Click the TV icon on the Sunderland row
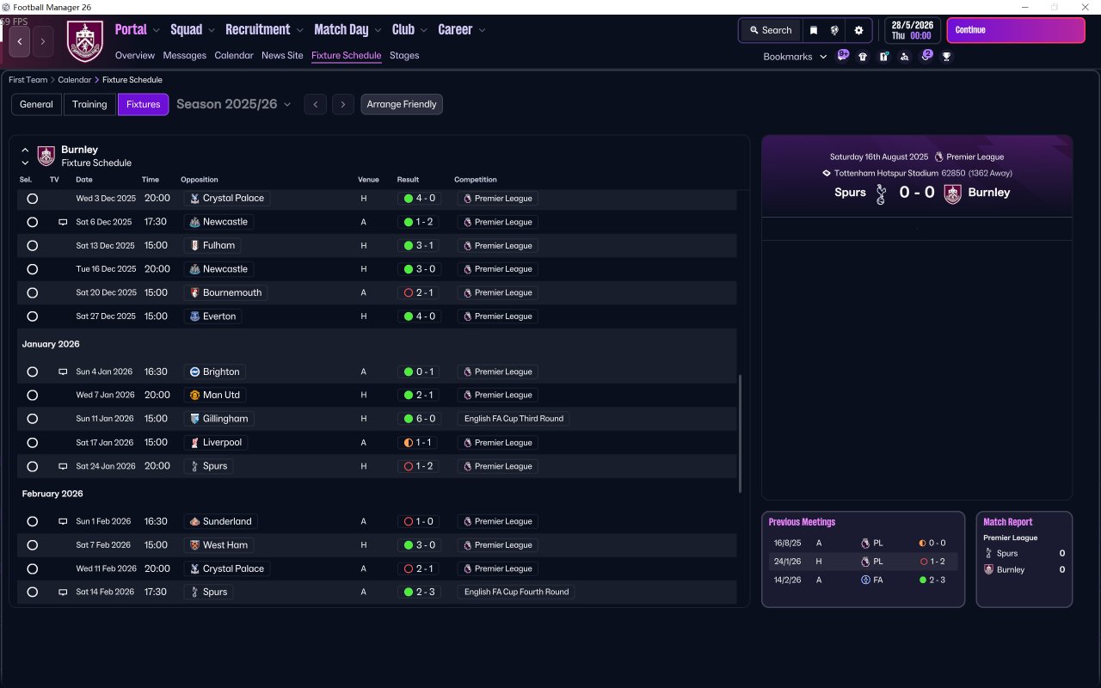 63,522
